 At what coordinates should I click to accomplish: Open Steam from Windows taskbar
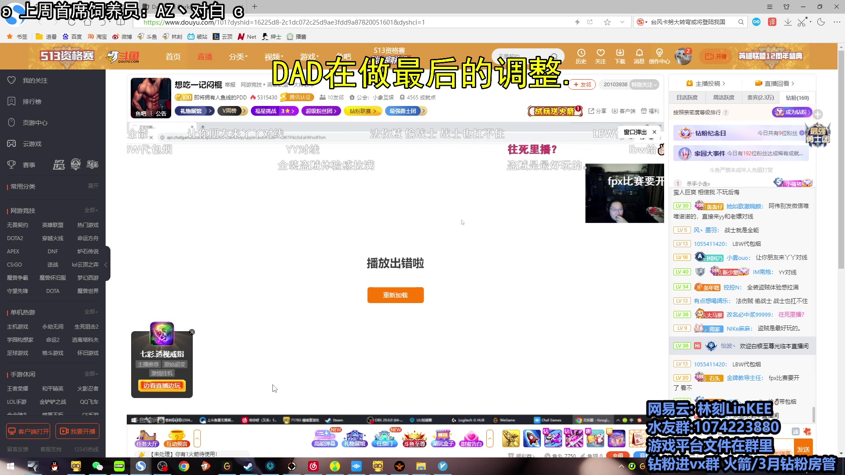coord(249,466)
